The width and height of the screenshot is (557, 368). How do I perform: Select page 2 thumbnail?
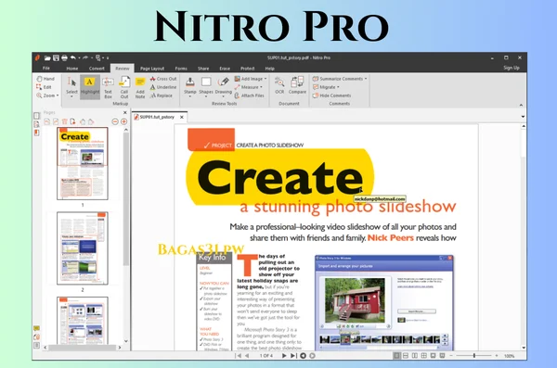tap(83, 248)
